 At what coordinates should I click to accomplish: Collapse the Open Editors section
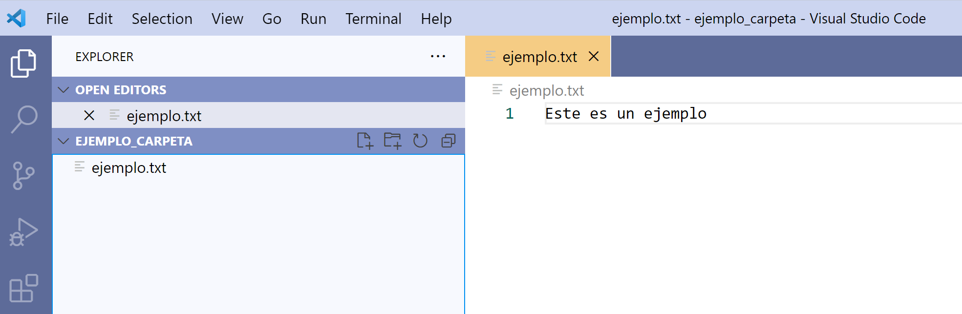coord(64,90)
